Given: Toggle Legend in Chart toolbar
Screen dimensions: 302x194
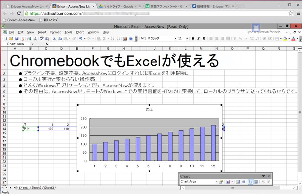Looking at the screenshot, I should (x=238, y=182).
